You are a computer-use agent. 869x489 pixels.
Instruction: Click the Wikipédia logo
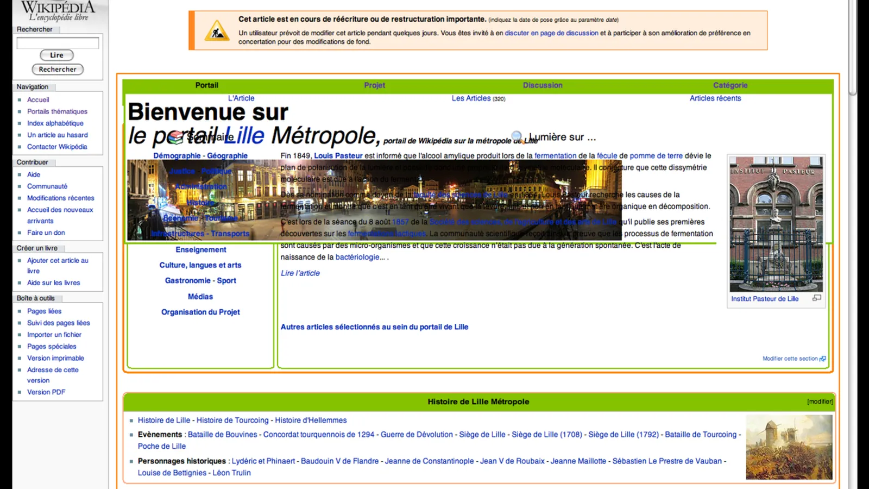[58, 11]
